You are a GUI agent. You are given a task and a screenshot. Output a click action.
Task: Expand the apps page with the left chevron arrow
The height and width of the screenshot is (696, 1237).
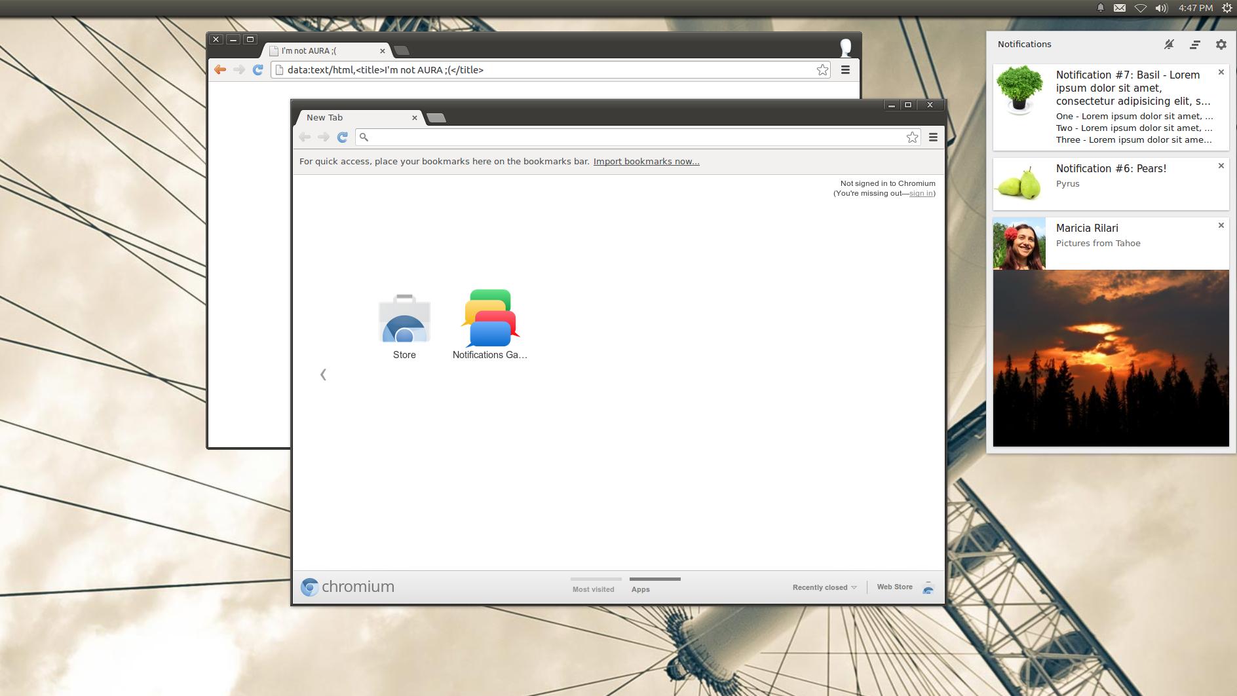pyautogui.click(x=323, y=374)
